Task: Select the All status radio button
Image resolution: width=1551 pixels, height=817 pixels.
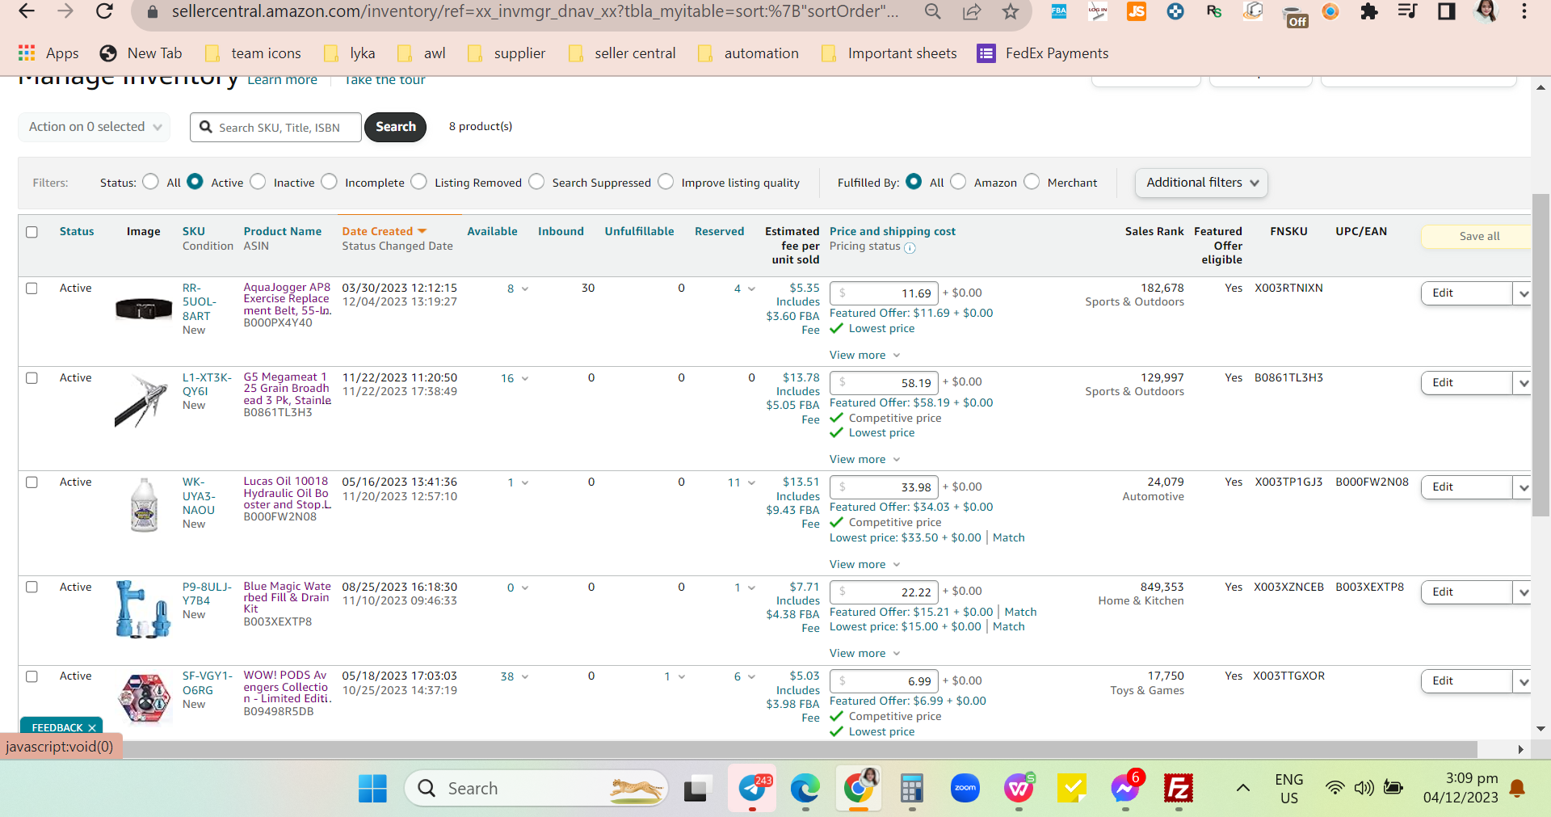Action: click(x=150, y=182)
